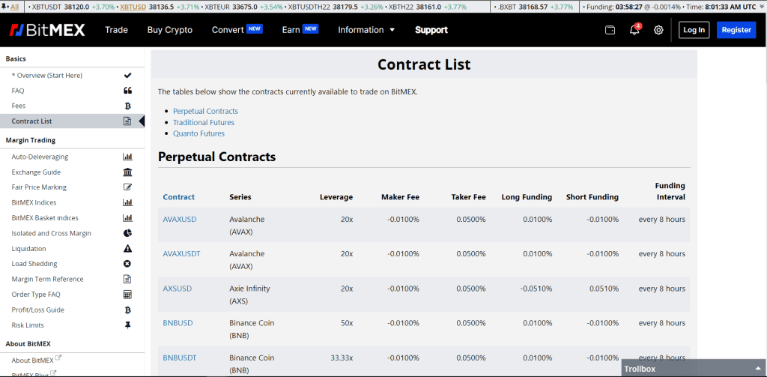This screenshot has height=377, width=767.
Task: Click the document icon beside Margin Term Reference
Action: (127, 279)
